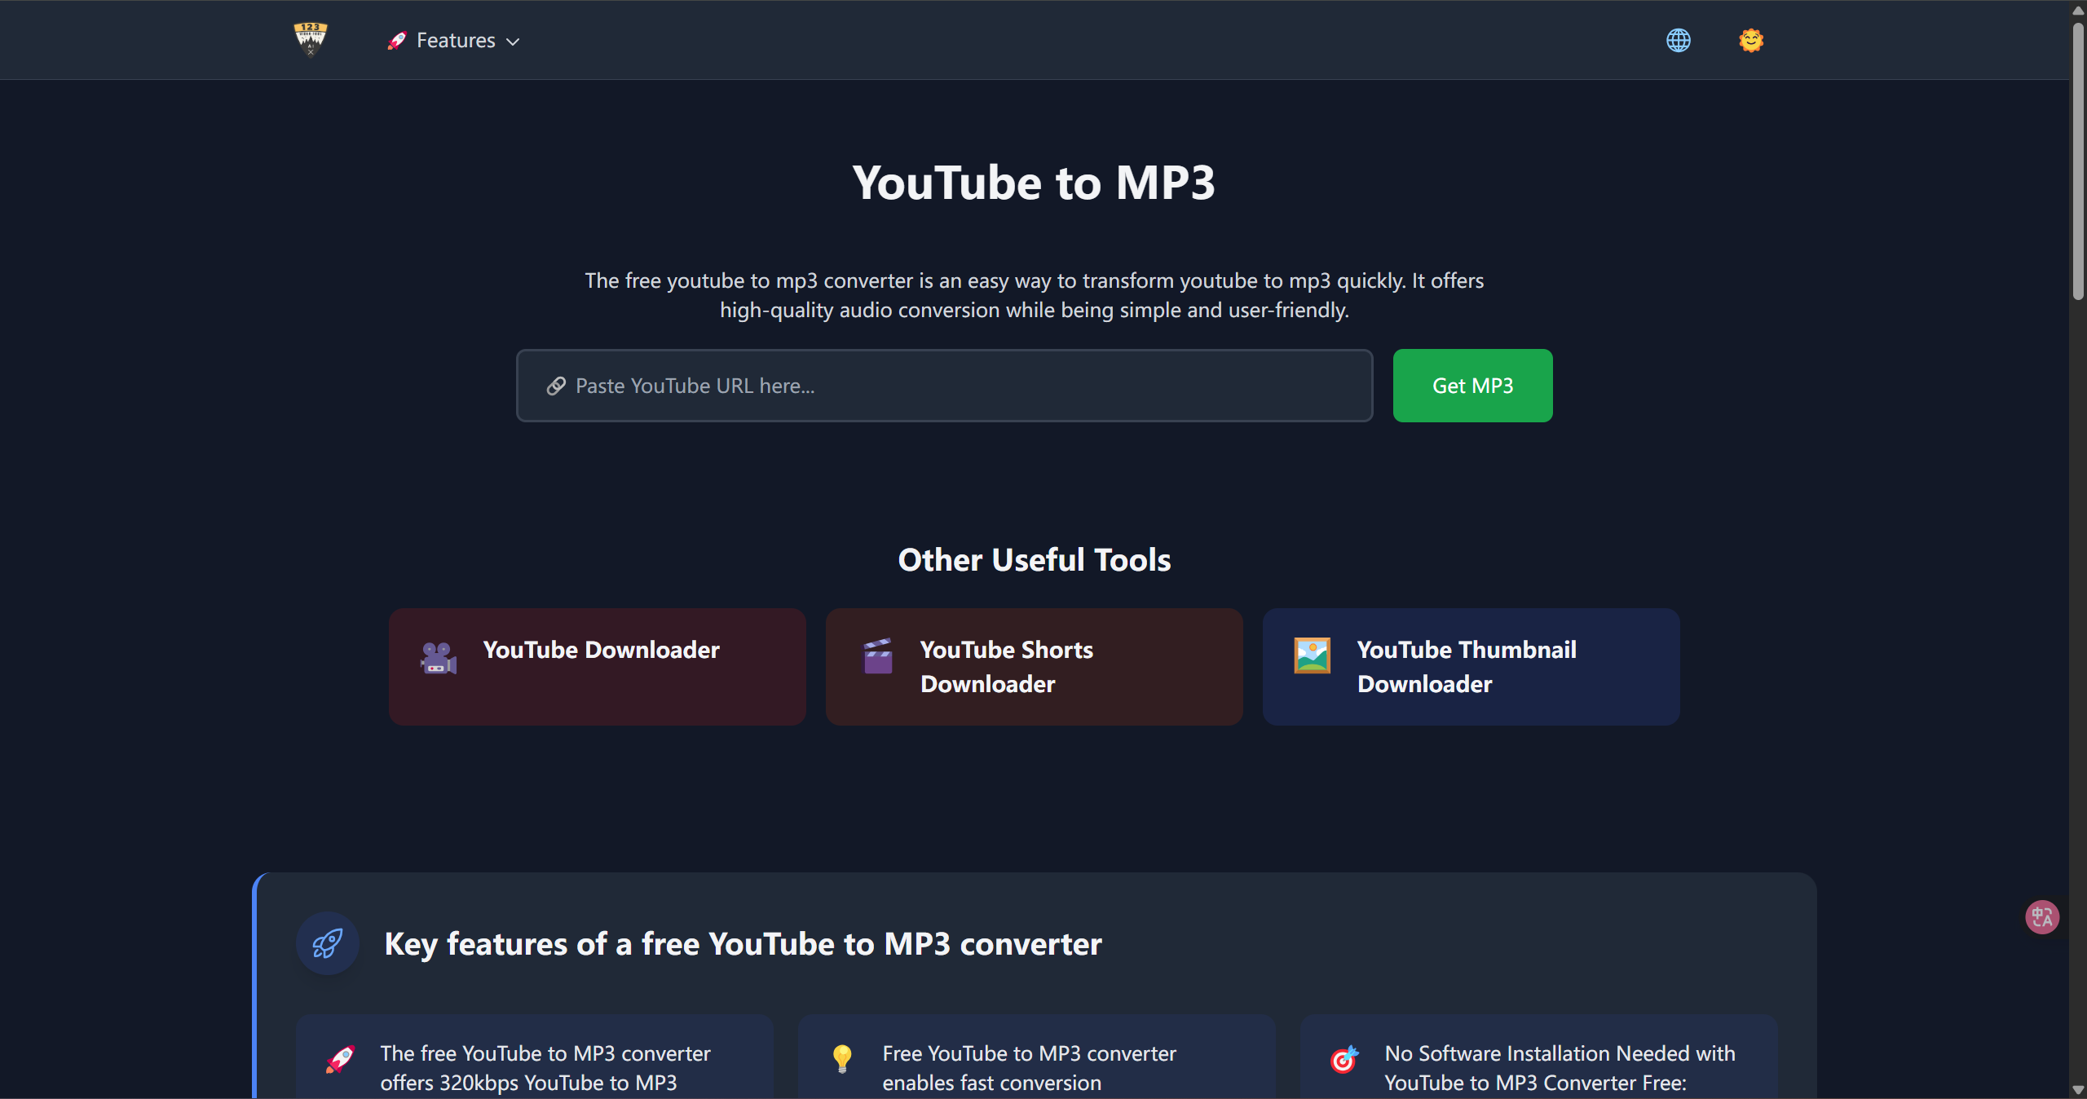Click the round rocket icon by Key features

328,943
